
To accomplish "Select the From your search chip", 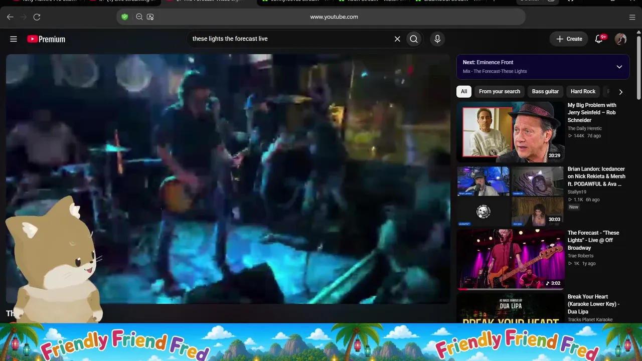I will (x=500, y=91).
